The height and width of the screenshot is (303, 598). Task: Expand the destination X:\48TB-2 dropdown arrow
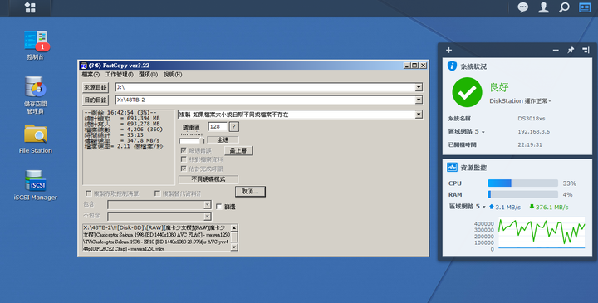419,100
